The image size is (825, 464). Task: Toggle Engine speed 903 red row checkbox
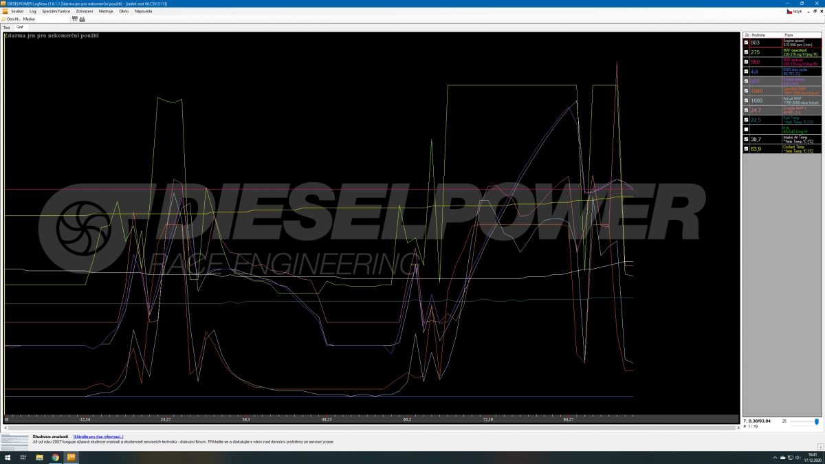pyautogui.click(x=747, y=43)
